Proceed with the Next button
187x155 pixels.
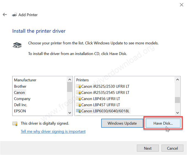[x=148, y=148]
